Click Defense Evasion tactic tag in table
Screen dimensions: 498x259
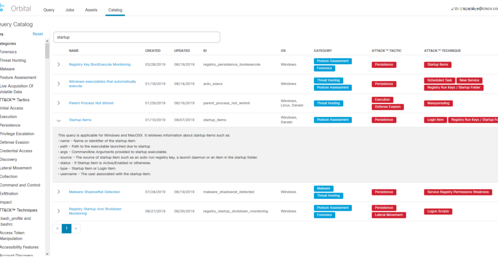pos(388,107)
